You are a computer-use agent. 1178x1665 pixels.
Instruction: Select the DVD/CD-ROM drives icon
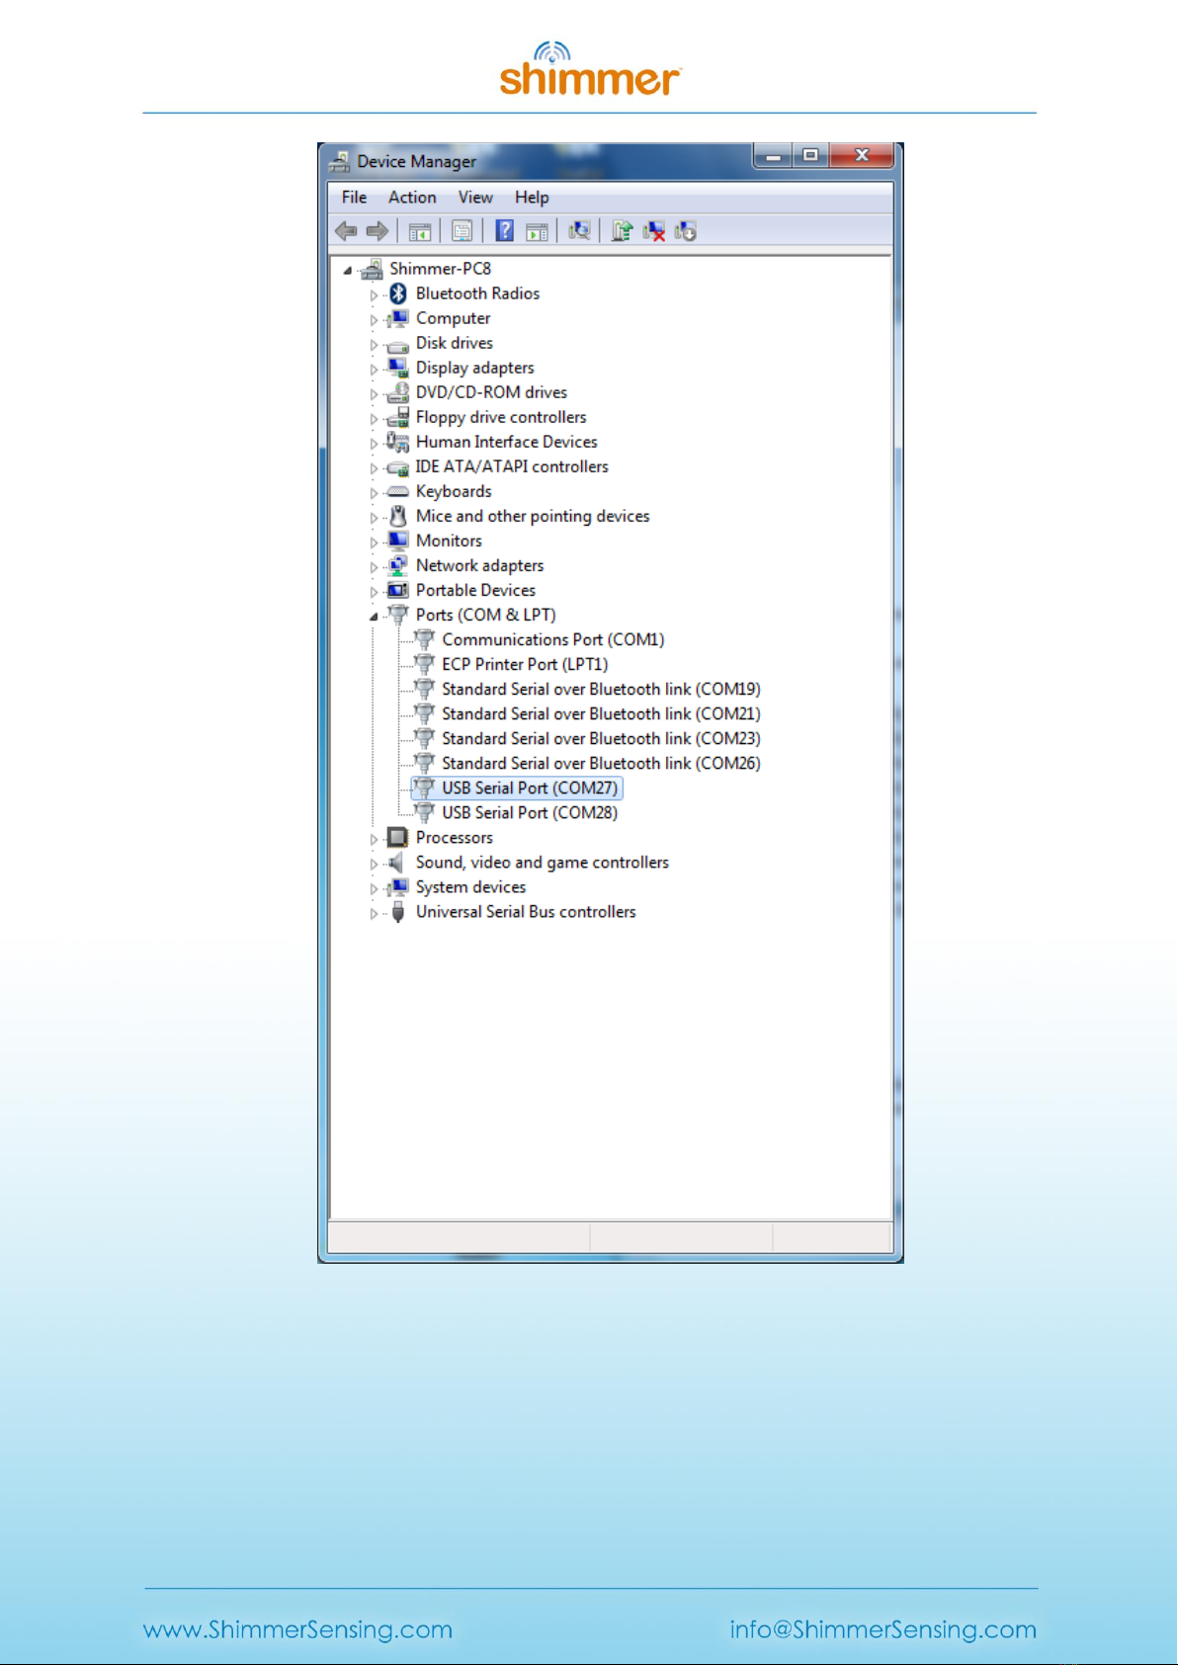point(397,392)
